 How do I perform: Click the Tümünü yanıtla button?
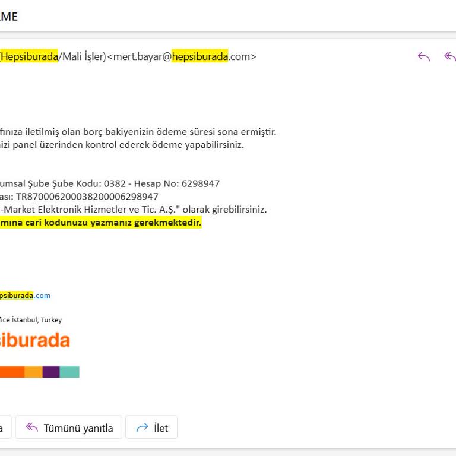pyautogui.click(x=69, y=427)
